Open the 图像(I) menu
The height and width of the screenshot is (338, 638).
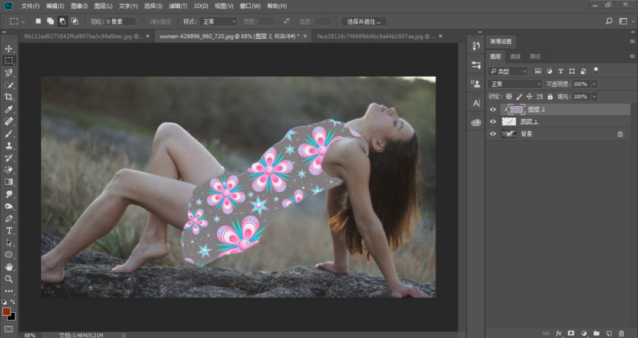click(x=79, y=6)
